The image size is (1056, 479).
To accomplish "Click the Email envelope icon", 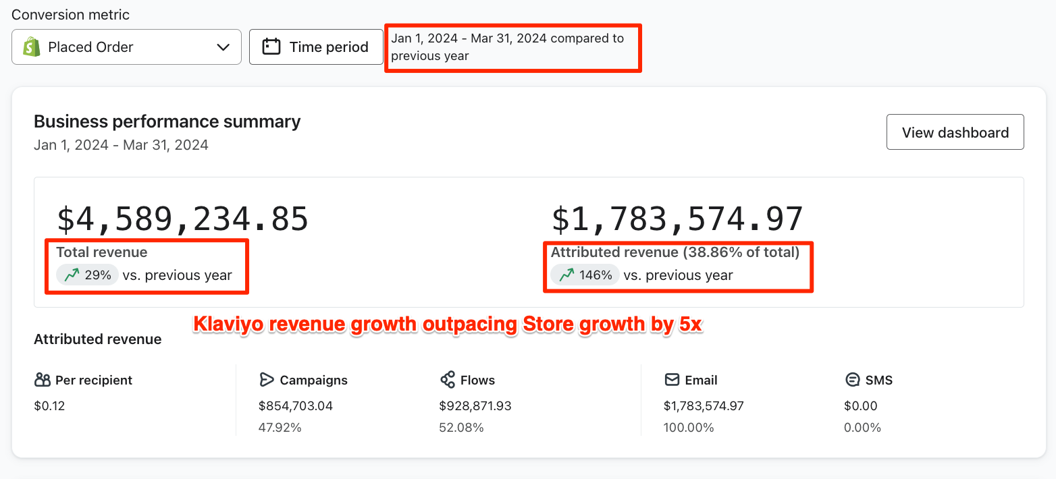I will pyautogui.click(x=672, y=380).
